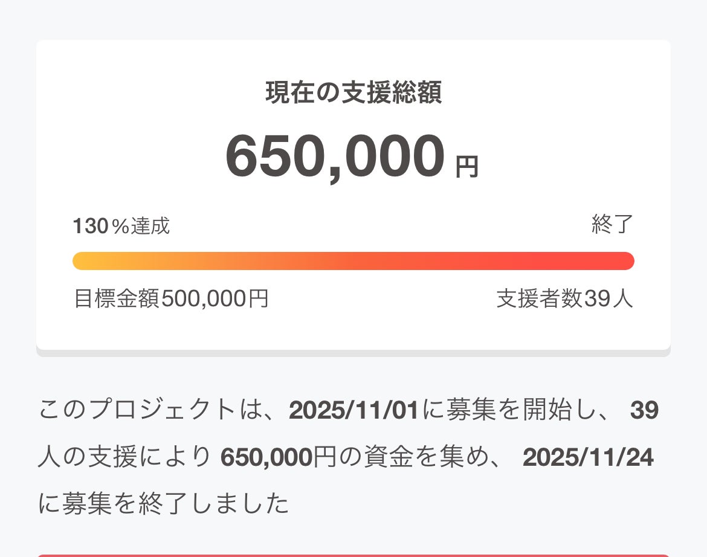This screenshot has height=557, width=707.
Task: Click the 目標金額500,000円 goal label
Action: [171, 298]
